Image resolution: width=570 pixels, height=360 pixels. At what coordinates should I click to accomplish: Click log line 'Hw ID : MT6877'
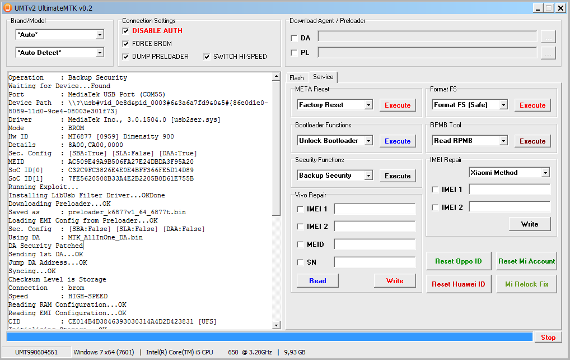pyautogui.click(x=91, y=136)
